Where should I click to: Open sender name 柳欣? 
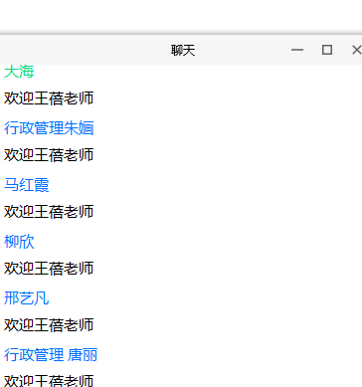pos(19,242)
